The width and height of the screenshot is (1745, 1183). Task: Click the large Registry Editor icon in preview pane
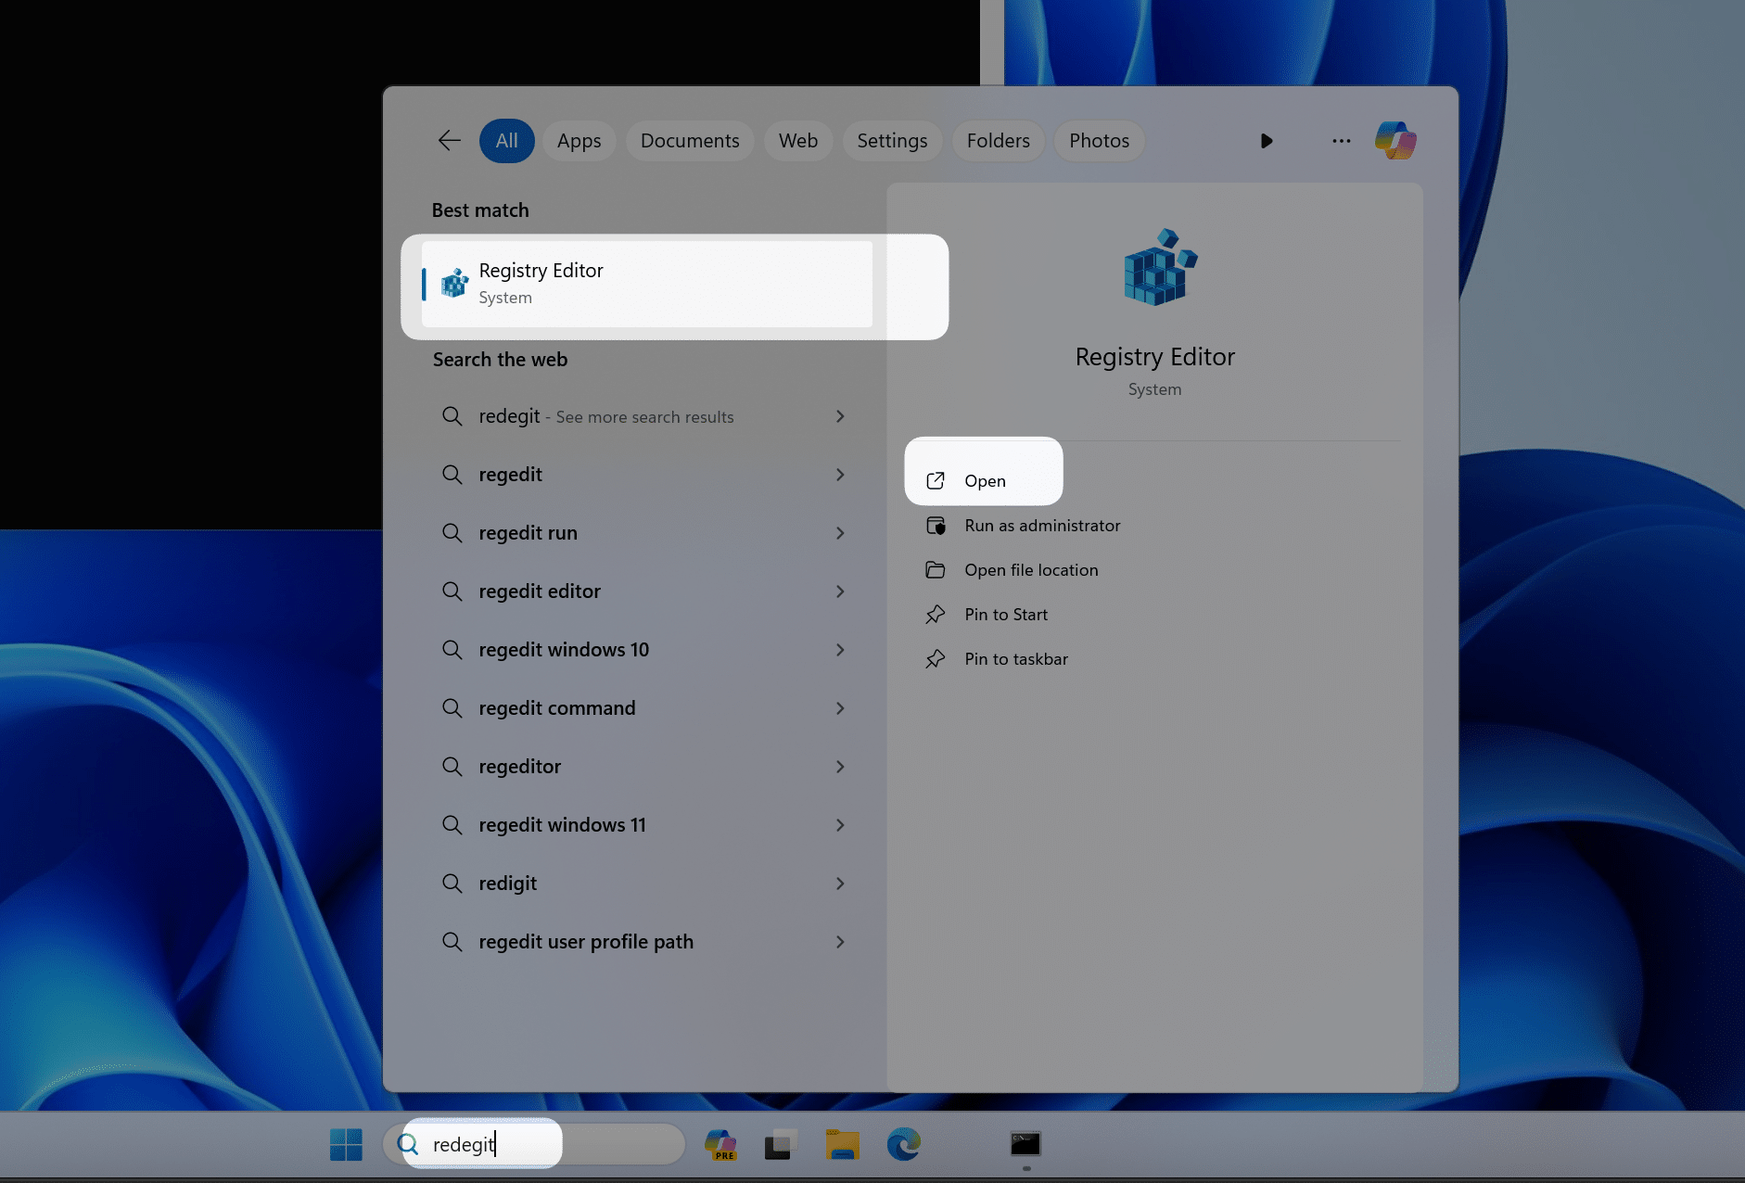coord(1160,268)
